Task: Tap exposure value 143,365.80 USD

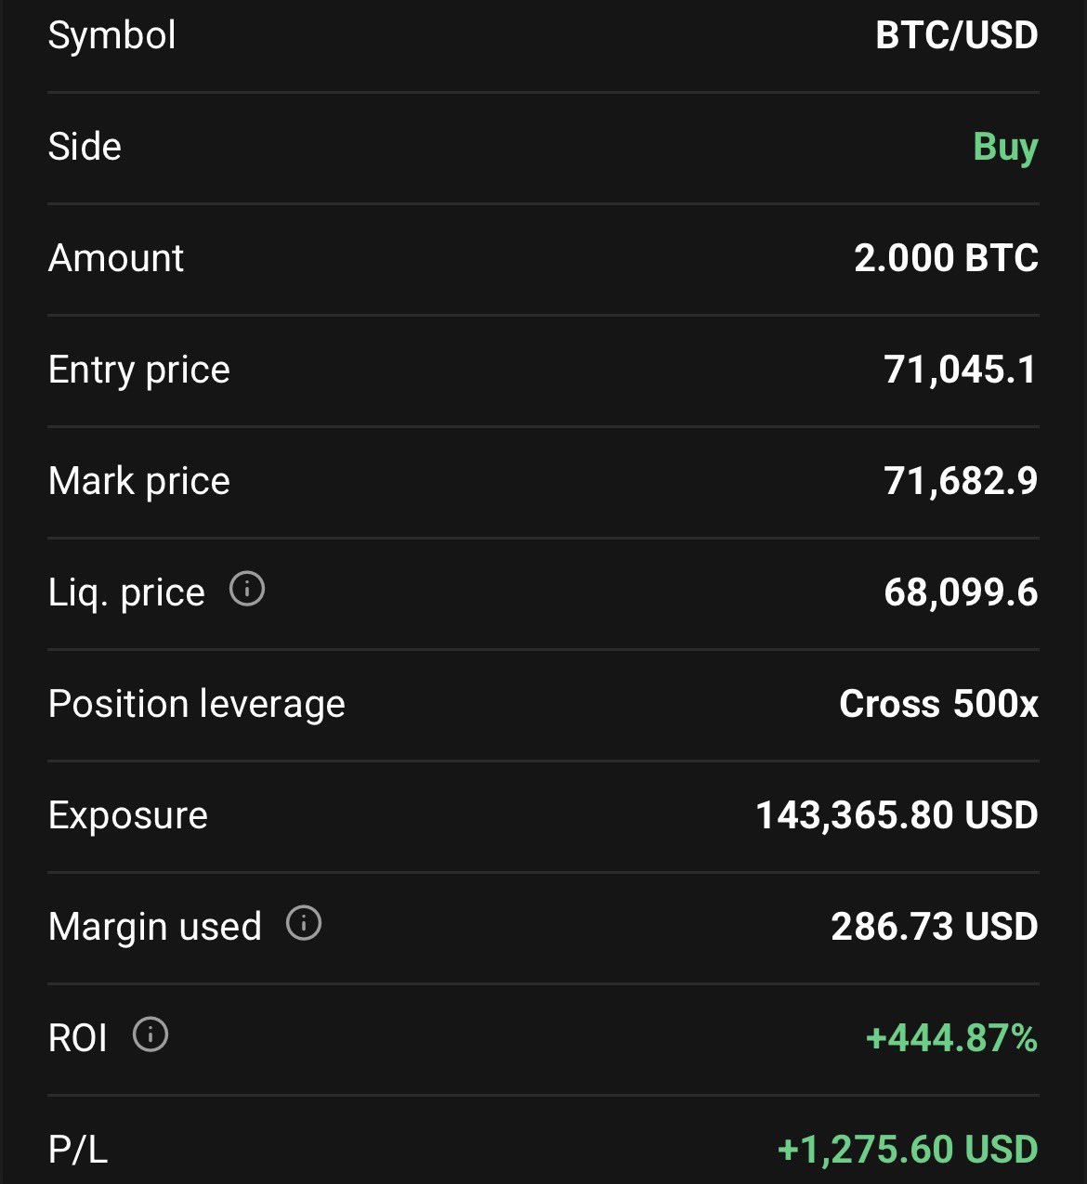Action: (897, 815)
